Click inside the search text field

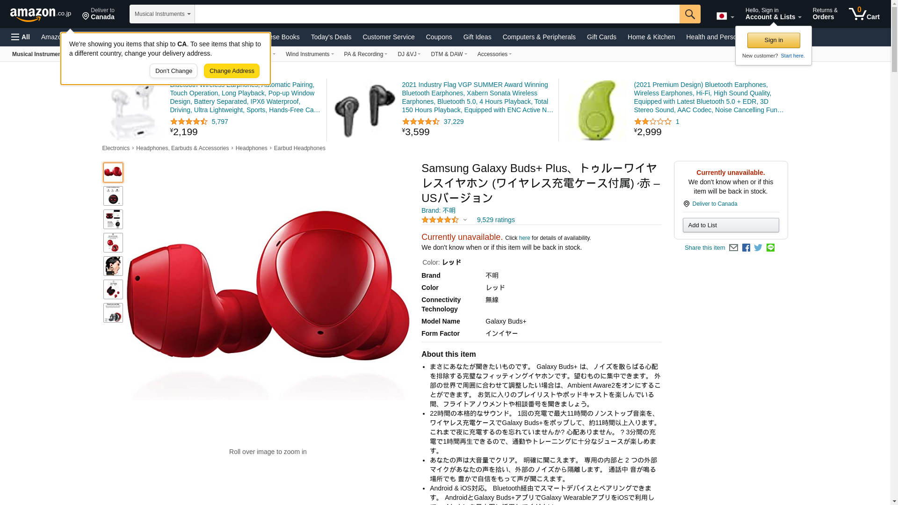[437, 14]
